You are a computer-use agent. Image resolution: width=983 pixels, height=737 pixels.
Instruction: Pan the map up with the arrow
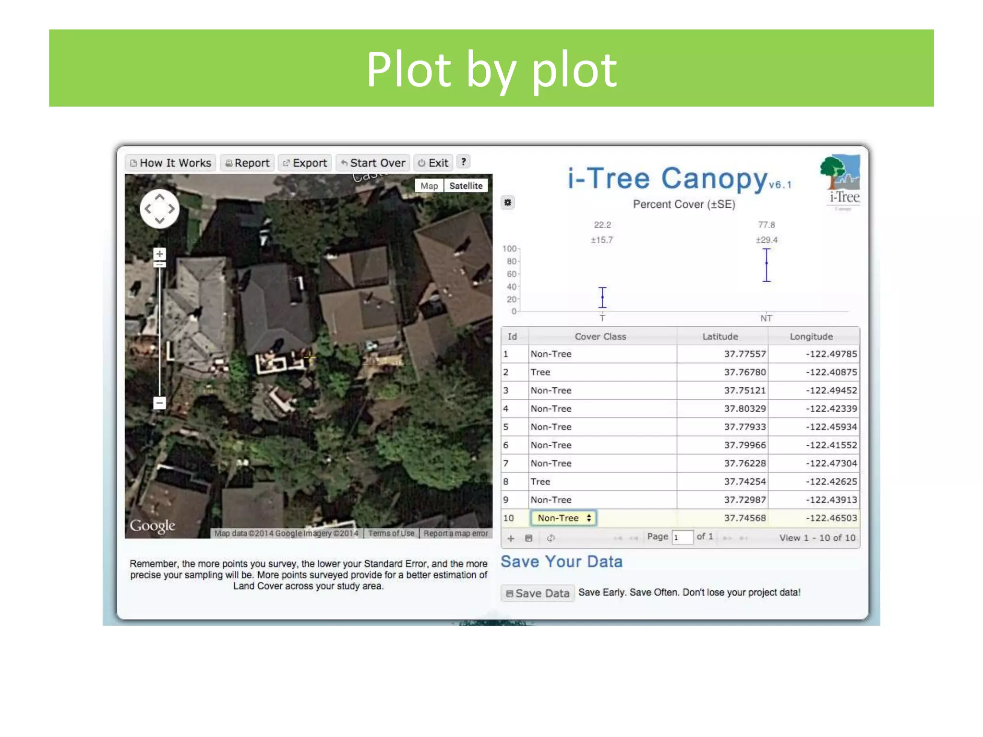pos(160,197)
